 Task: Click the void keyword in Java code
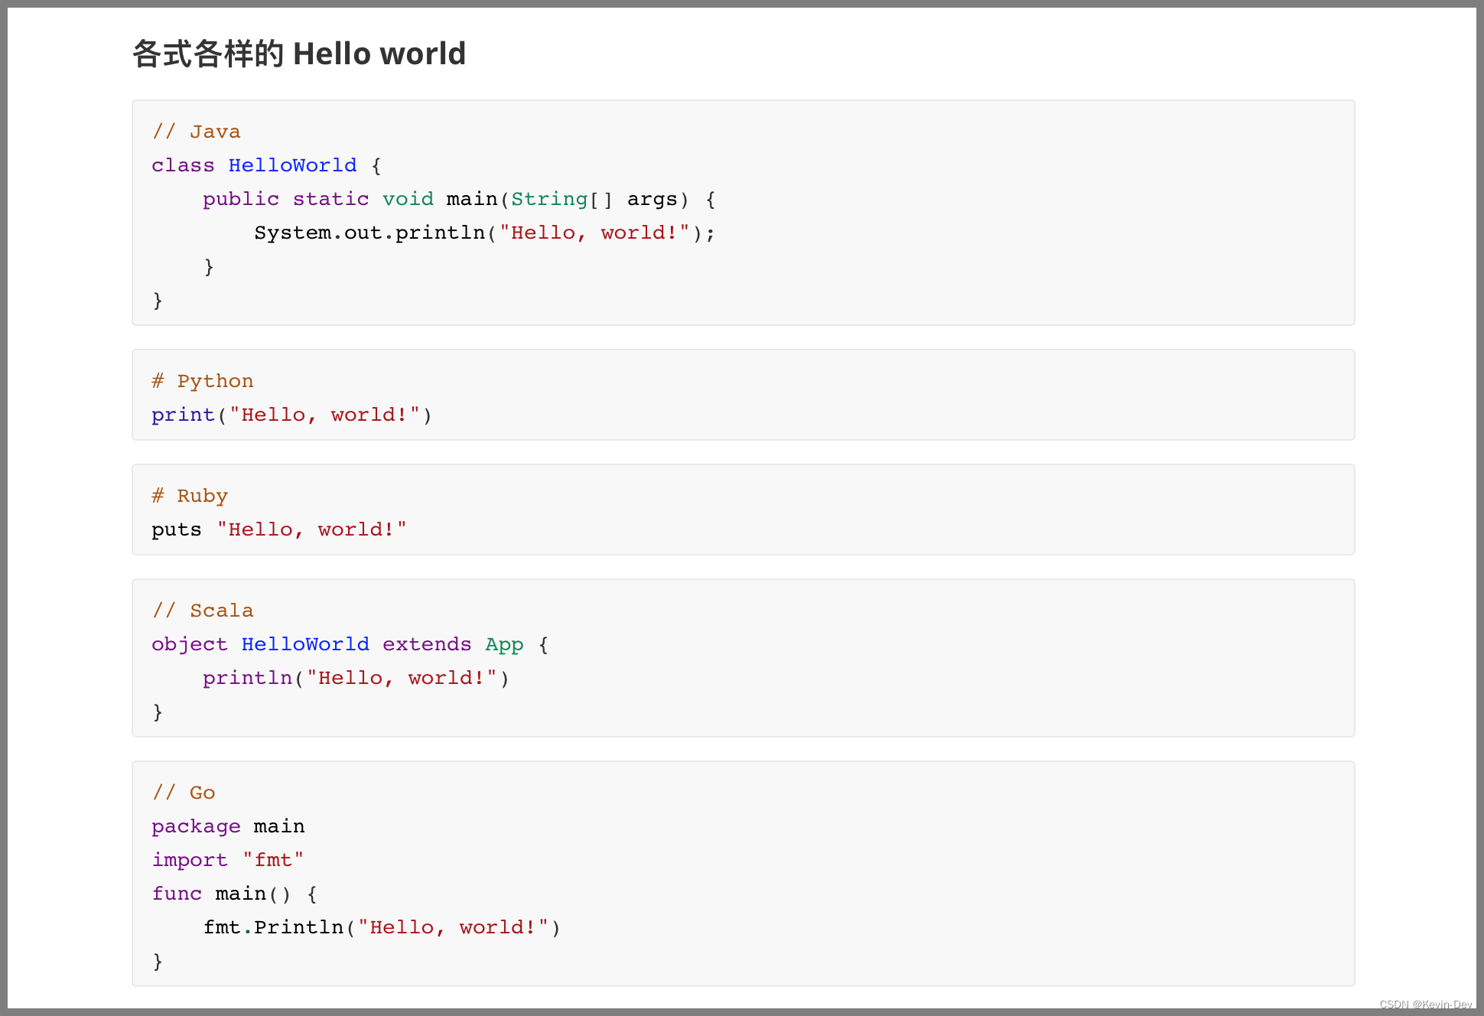pos(408,199)
